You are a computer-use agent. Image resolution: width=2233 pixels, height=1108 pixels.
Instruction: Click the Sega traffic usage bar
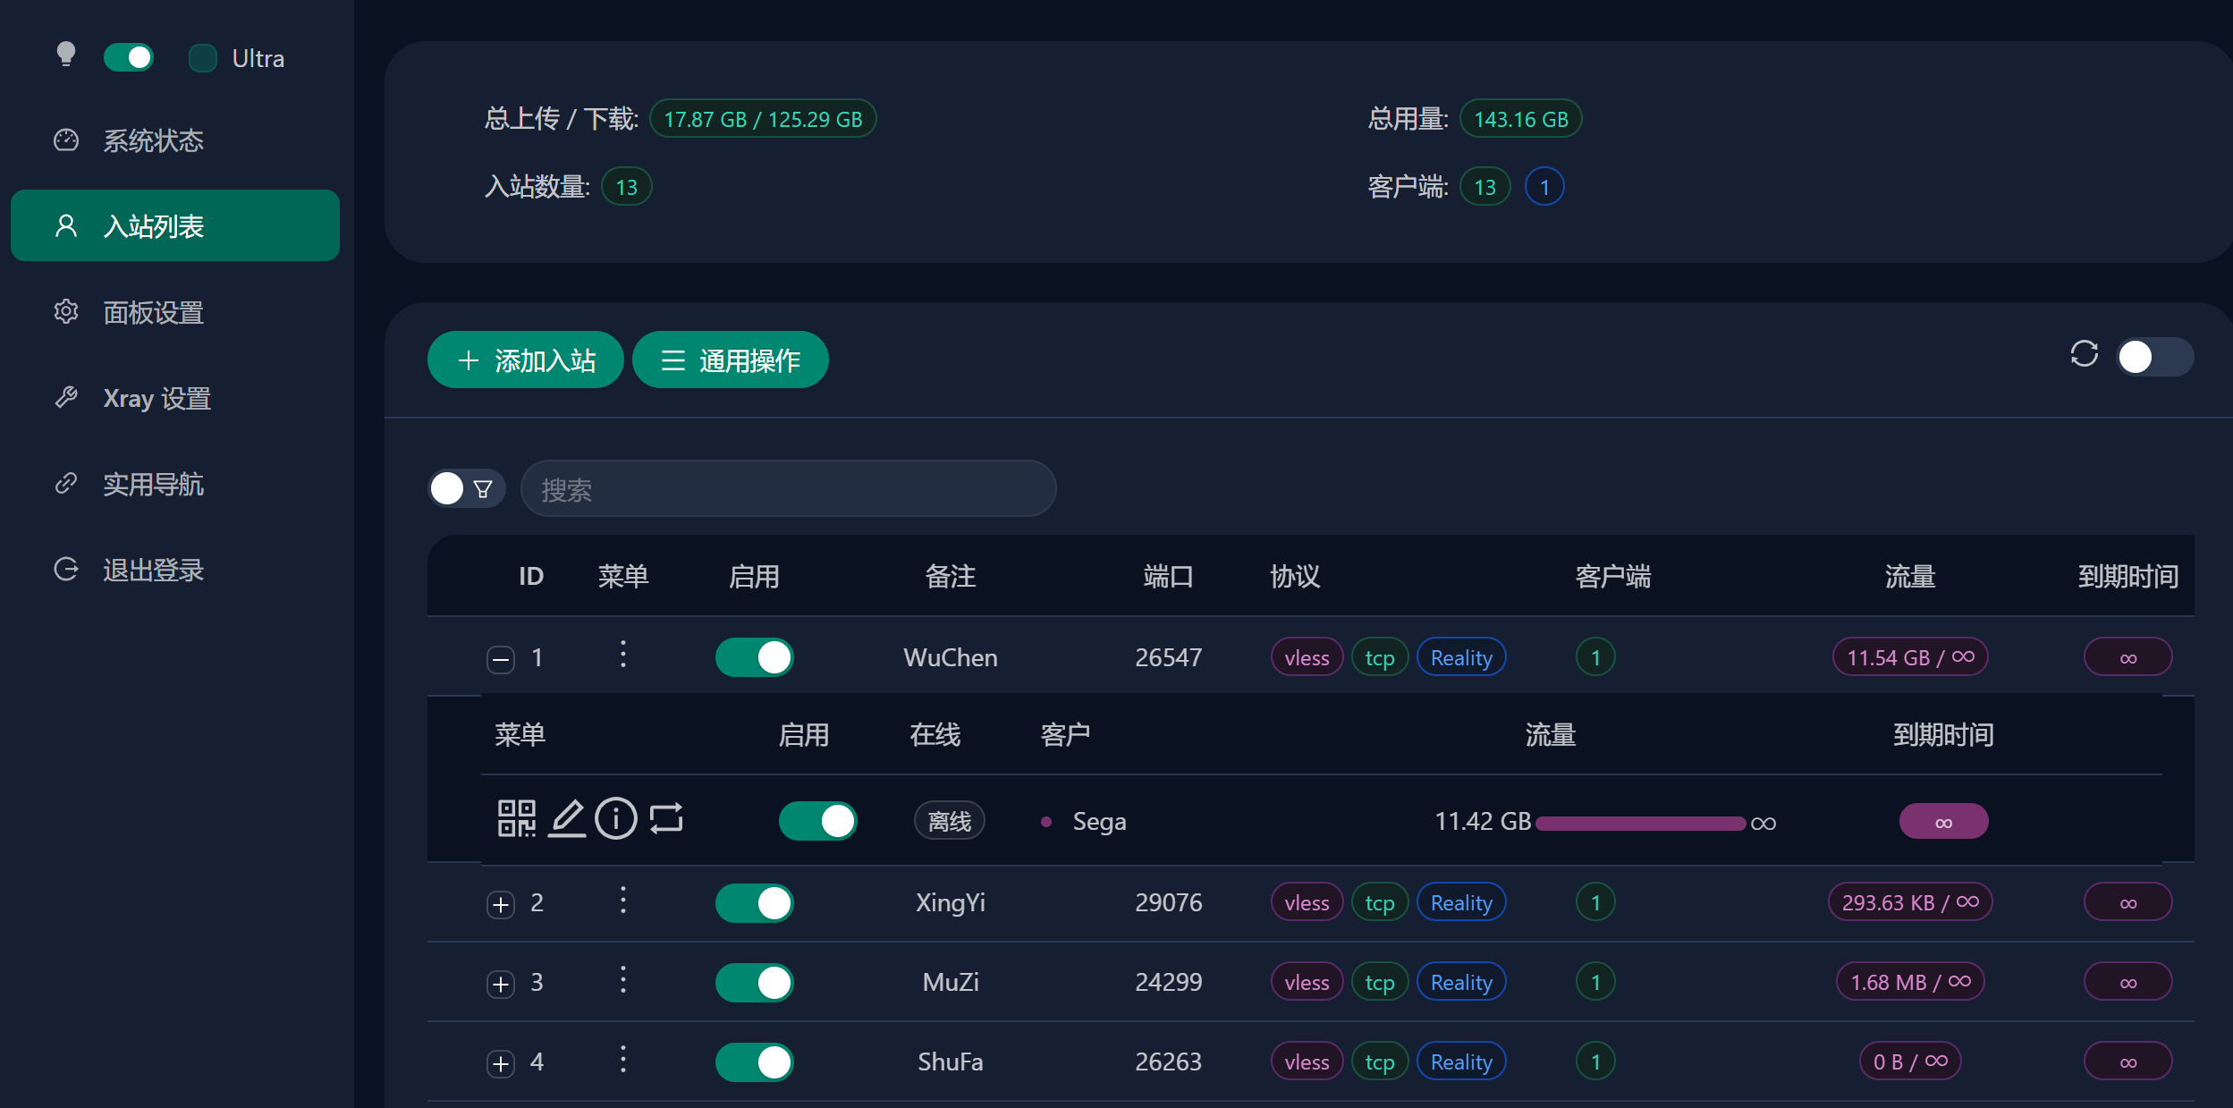1640,823
